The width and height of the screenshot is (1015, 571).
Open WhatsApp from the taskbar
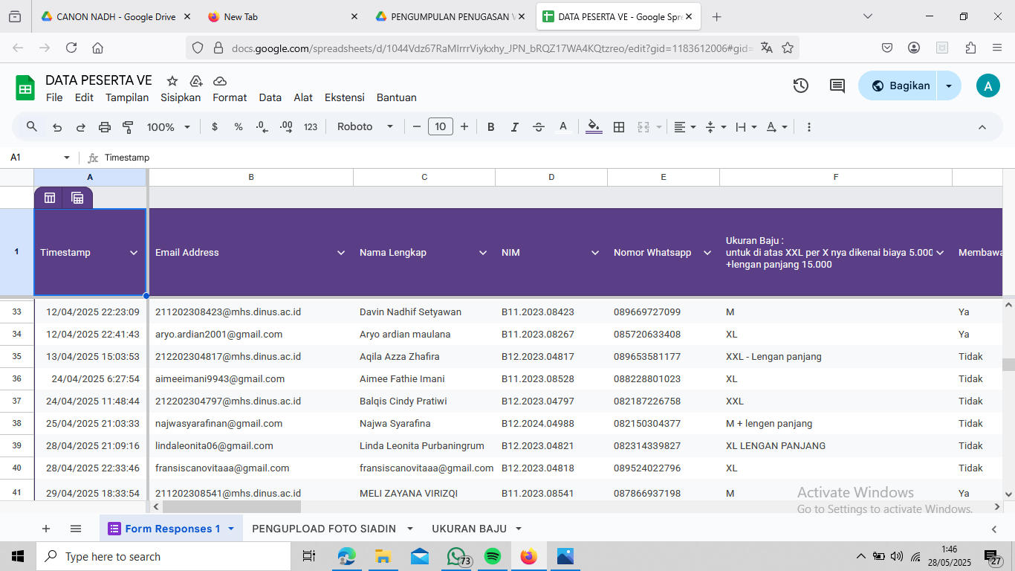click(x=456, y=556)
